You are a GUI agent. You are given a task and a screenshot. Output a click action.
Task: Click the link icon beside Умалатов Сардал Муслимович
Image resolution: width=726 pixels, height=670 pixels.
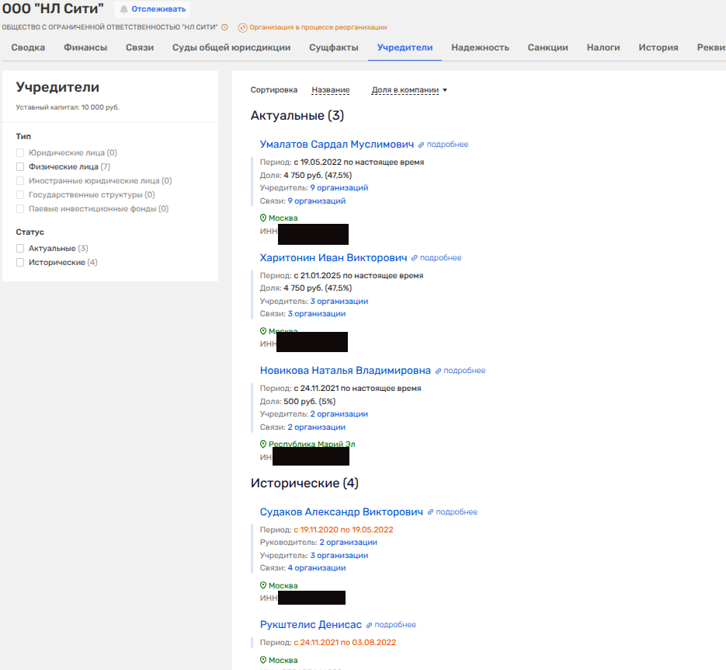point(422,145)
